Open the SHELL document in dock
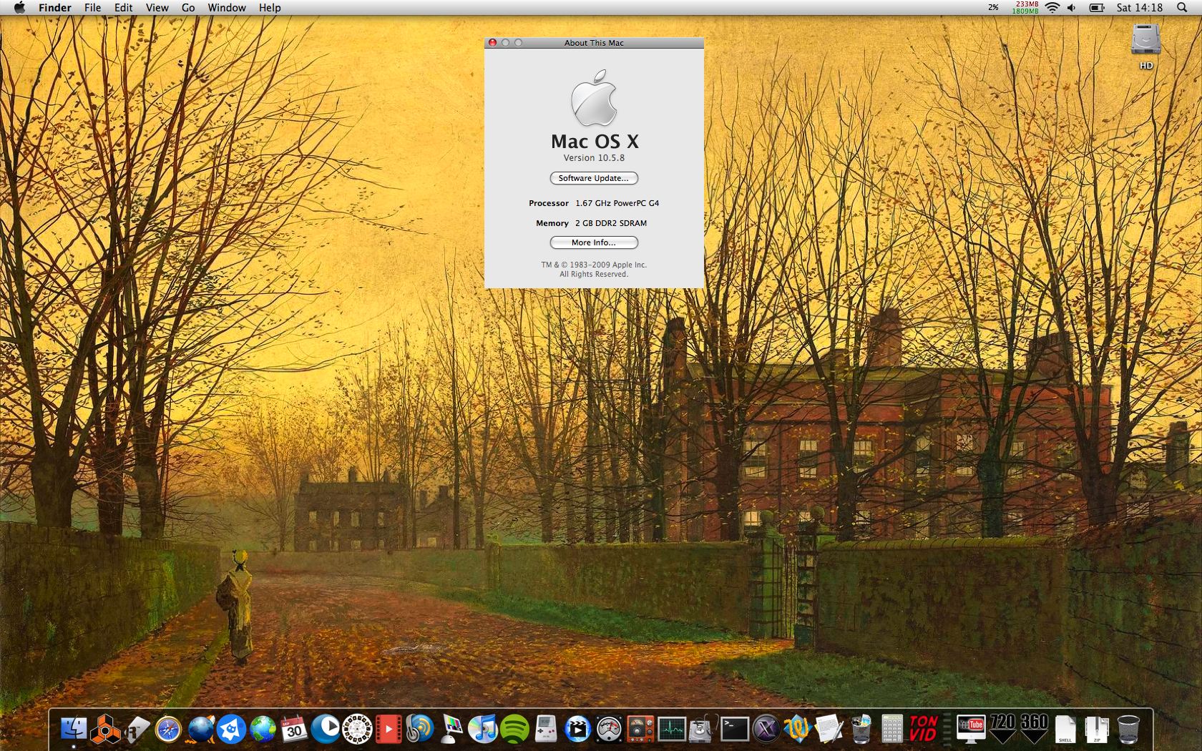The image size is (1202, 751). pyautogui.click(x=1065, y=729)
